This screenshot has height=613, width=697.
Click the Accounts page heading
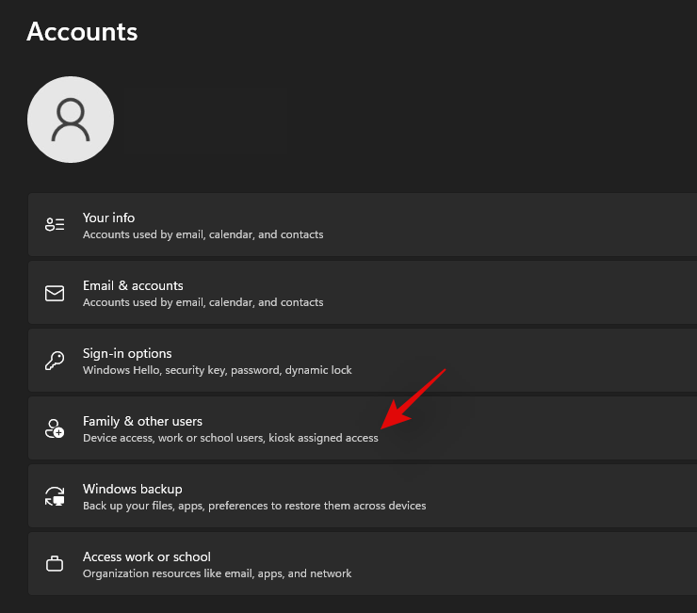pos(82,31)
